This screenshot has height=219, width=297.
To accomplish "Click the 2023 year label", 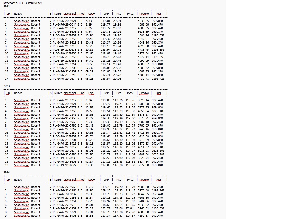I will [x=6, y=86].
